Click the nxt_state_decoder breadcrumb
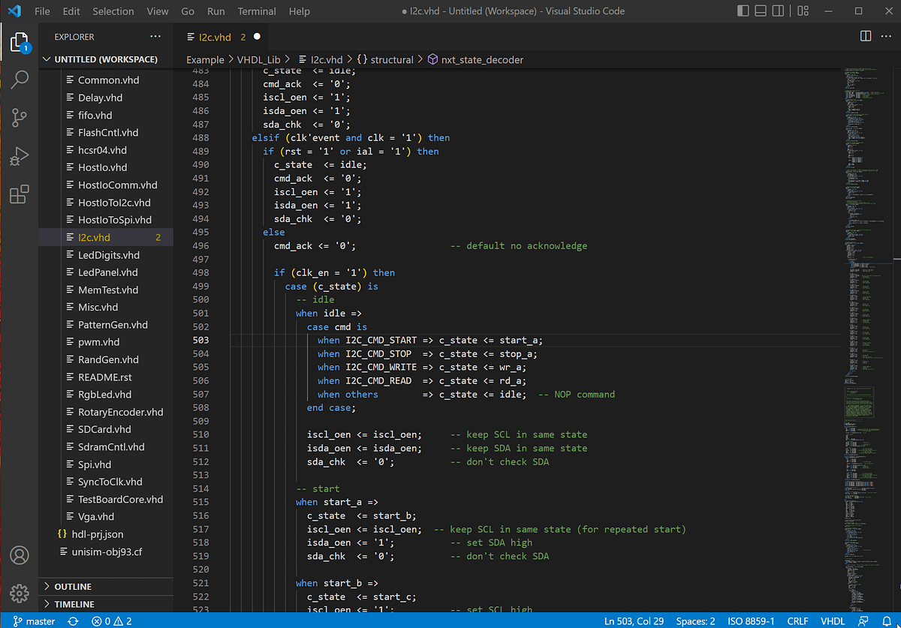Viewport: 901px width, 628px height. click(483, 59)
